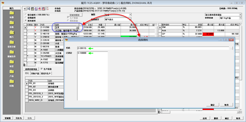Viewport: 246px width, 122px height.
Task: Click 确定 in the 选择原料 dialog
Action: 212,105
